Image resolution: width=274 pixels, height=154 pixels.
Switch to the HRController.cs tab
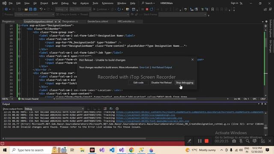126,21
